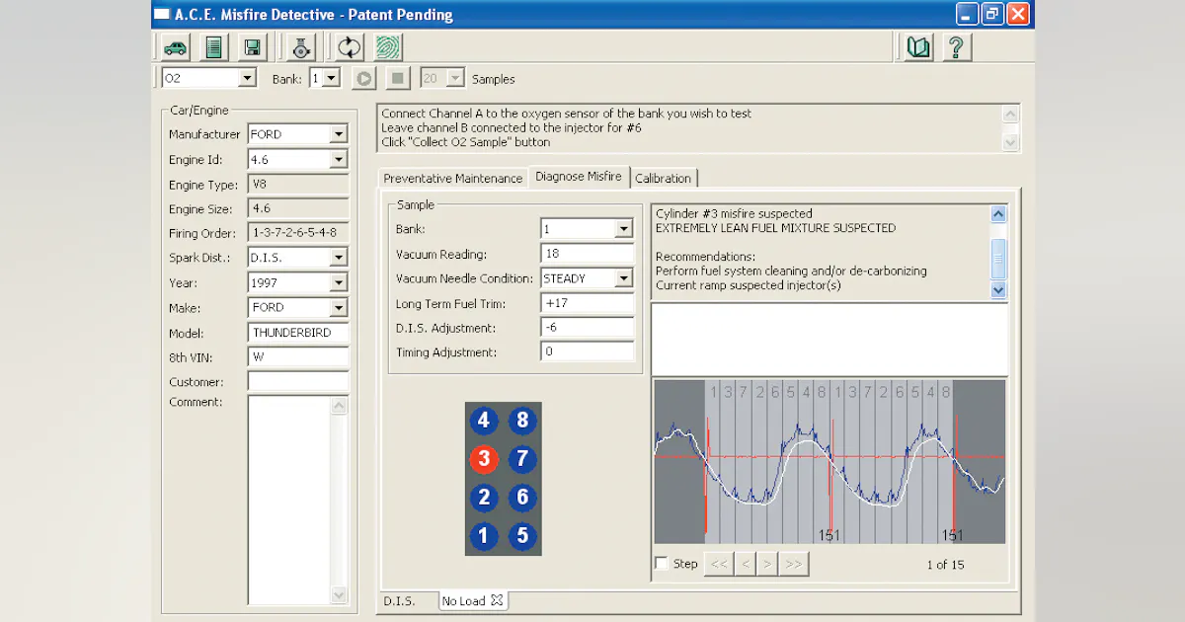Select cylinder 6 in the engine diagram

click(522, 498)
